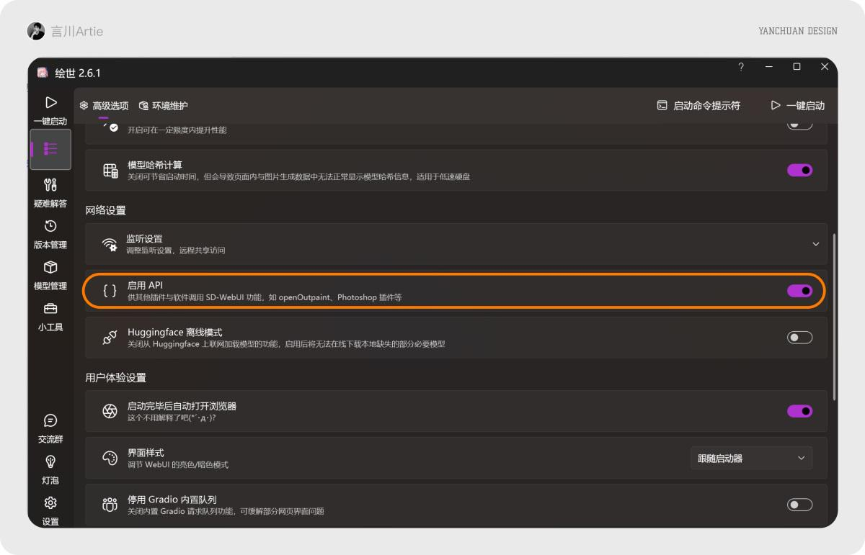Enable 停用 Gradio 内置队列
This screenshot has width=865, height=555.
coord(799,505)
